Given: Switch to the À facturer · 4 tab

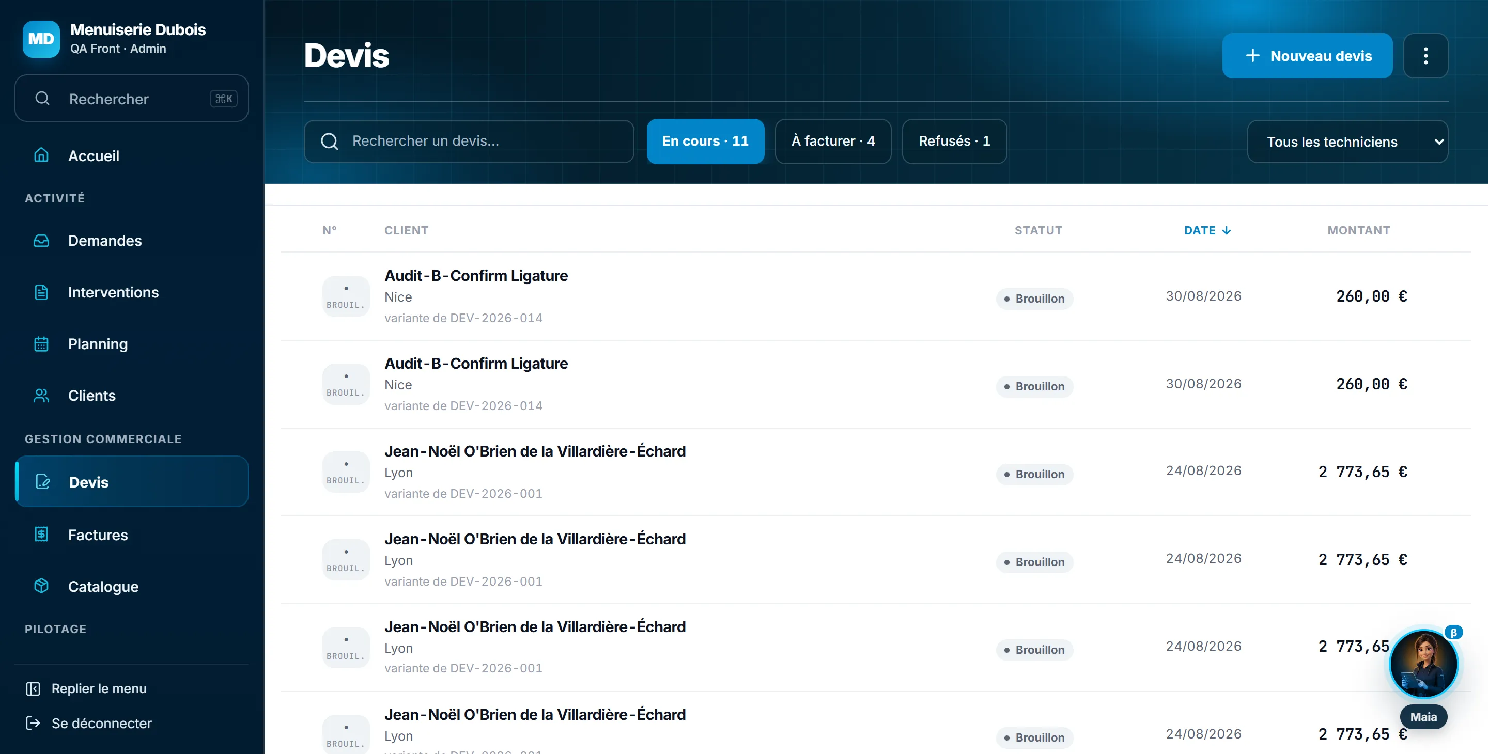Looking at the screenshot, I should 832,141.
